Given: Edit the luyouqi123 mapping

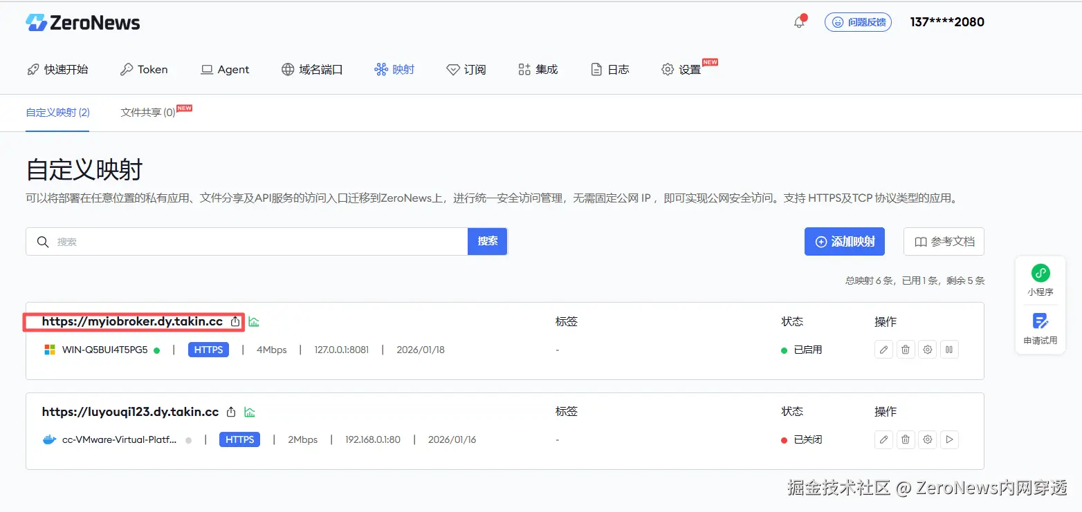Looking at the screenshot, I should [x=883, y=439].
